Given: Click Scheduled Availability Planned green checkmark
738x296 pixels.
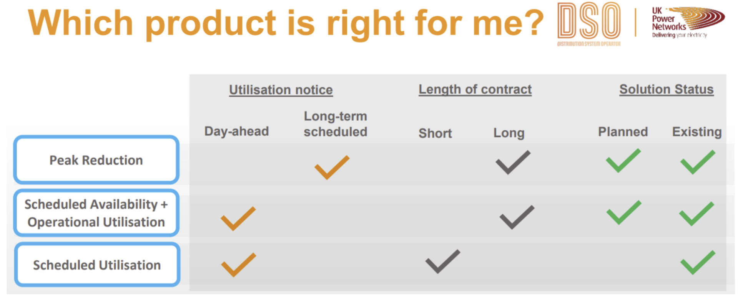Looking at the screenshot, I should (x=623, y=212).
